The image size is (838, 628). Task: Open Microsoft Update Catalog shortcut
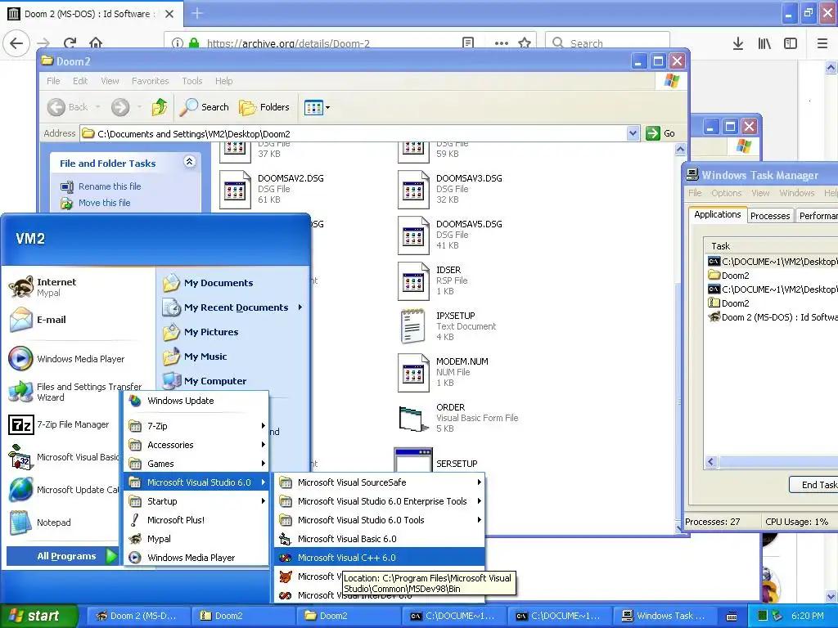(63, 490)
